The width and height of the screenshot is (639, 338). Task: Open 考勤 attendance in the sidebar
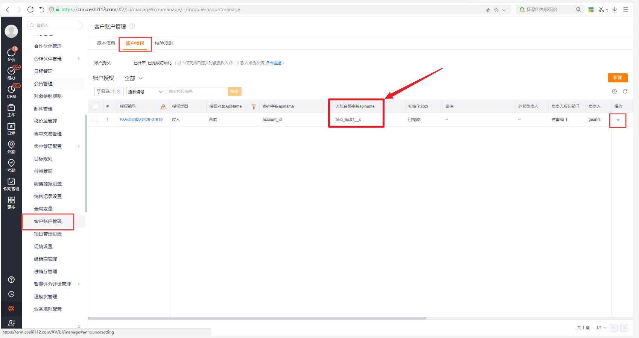[11, 165]
